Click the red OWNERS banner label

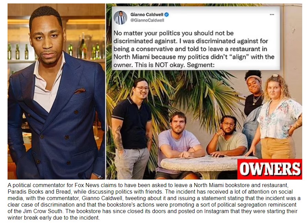coord(270,169)
